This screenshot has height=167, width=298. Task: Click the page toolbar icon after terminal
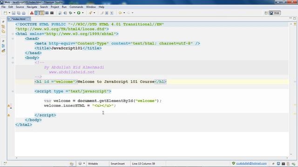60,13
